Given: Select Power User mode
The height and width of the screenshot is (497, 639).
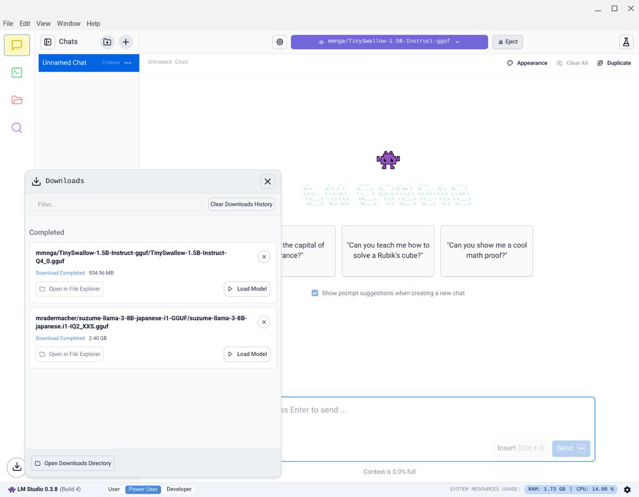Looking at the screenshot, I should 143,489.
